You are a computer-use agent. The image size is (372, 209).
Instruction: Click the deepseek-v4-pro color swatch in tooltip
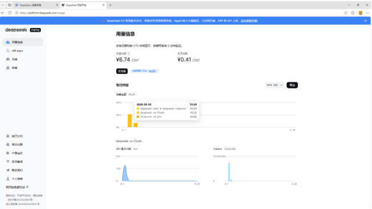[x=138, y=117]
